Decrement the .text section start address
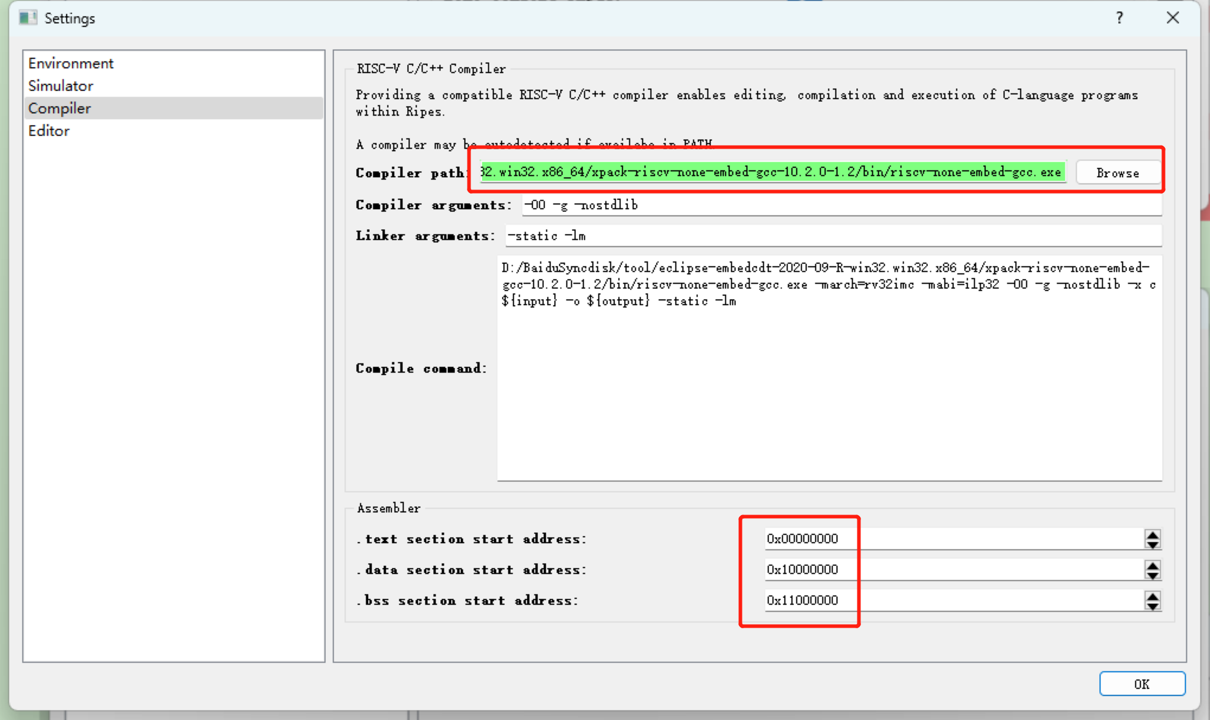 tap(1153, 544)
